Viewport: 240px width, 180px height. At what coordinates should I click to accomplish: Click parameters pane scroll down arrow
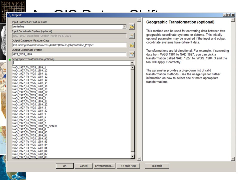139,159
